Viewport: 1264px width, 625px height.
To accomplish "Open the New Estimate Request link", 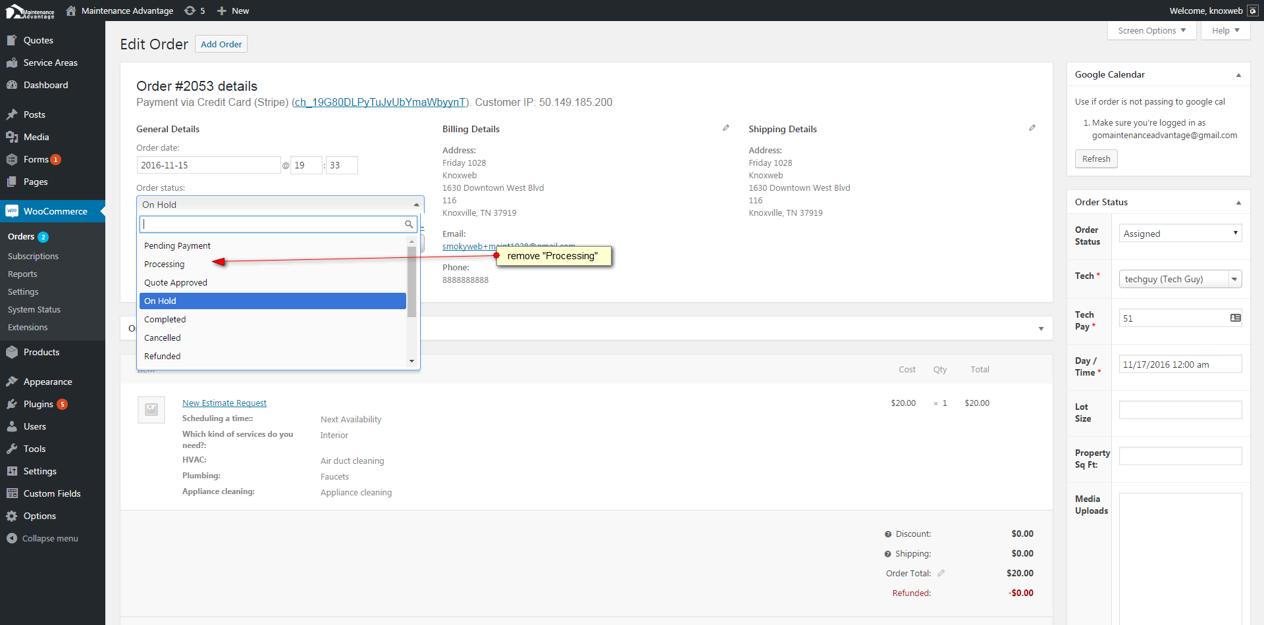I will coord(224,403).
